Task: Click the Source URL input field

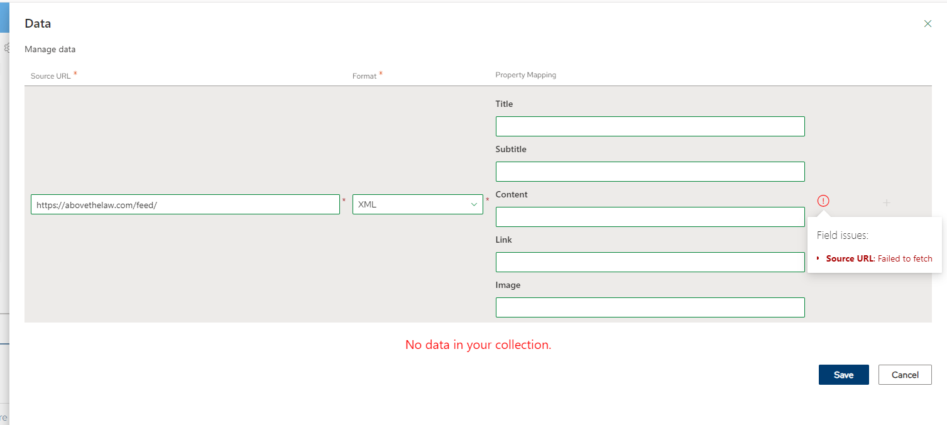Action: pos(185,204)
